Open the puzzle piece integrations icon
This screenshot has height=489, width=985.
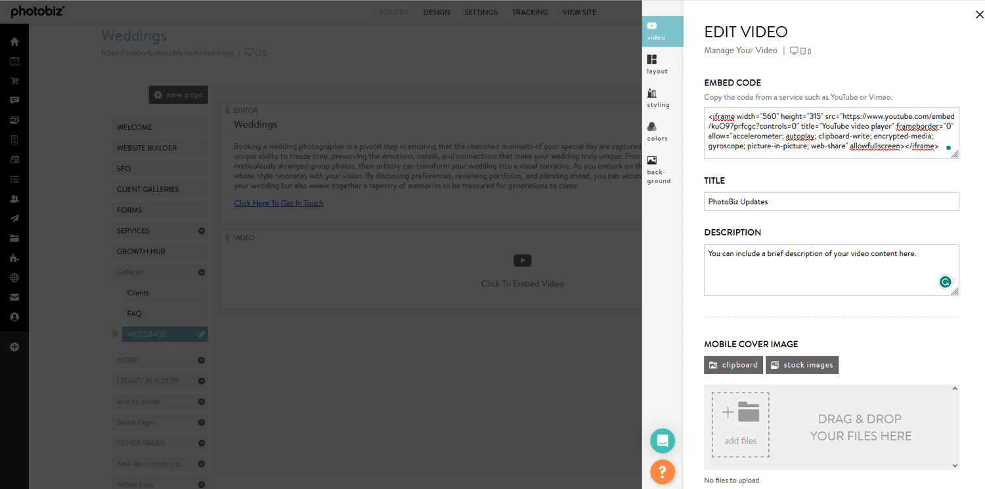pos(14,258)
